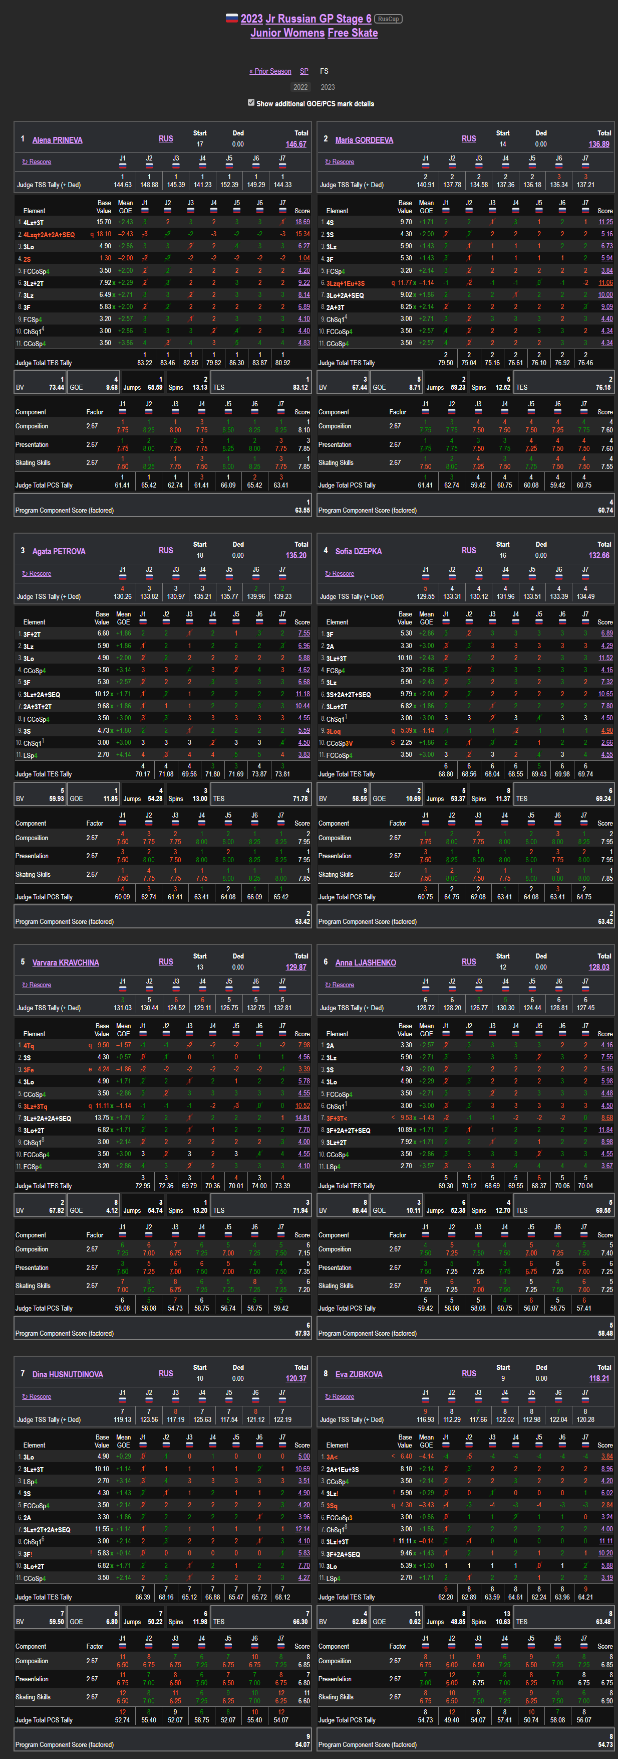Open Alena PRINEVA's skater profile link
Image resolution: width=618 pixels, height=1759 pixels.
click(x=57, y=140)
